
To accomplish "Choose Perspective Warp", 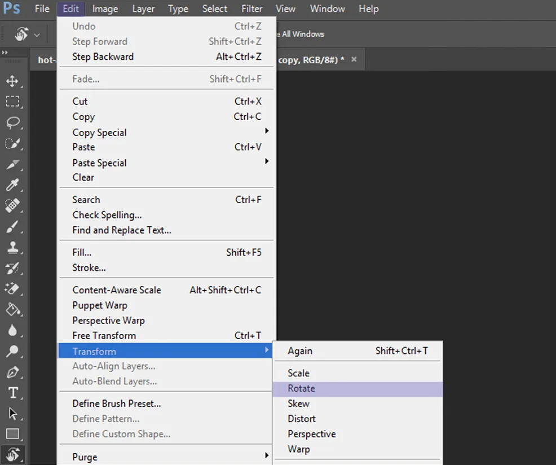I will coord(166,321).
